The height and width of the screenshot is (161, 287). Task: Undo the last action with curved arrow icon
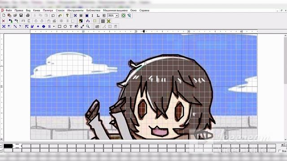coord(53,16)
